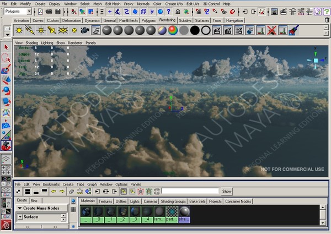Choose the Scale tool in toolbox
This screenshot has height=234, width=331.
6,102
